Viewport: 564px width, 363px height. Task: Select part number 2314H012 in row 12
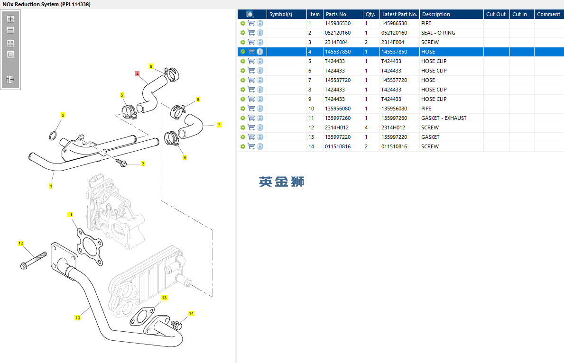pyautogui.click(x=337, y=127)
